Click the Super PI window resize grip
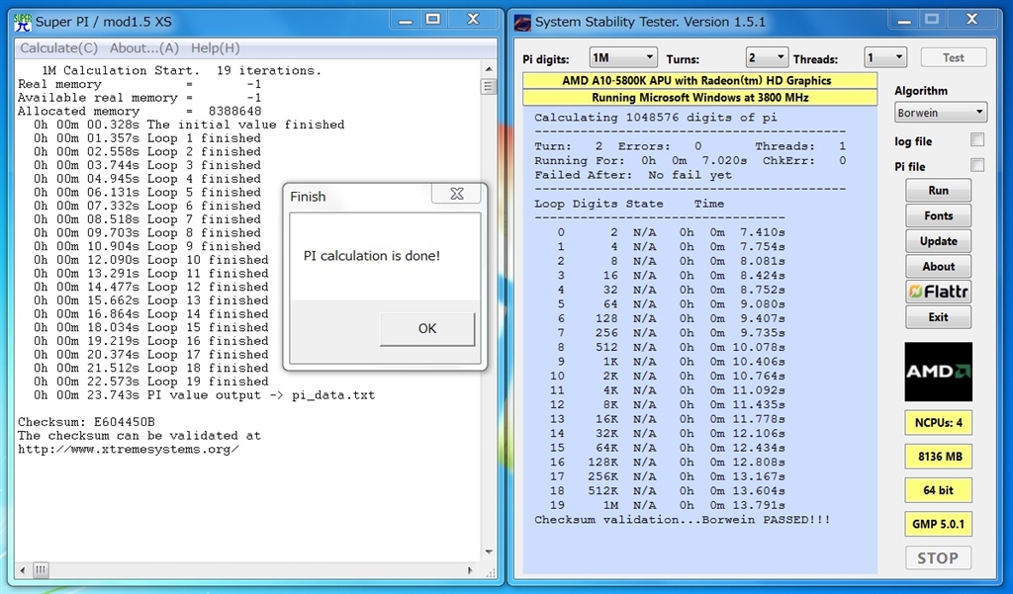This screenshot has width=1013, height=594. (x=489, y=570)
